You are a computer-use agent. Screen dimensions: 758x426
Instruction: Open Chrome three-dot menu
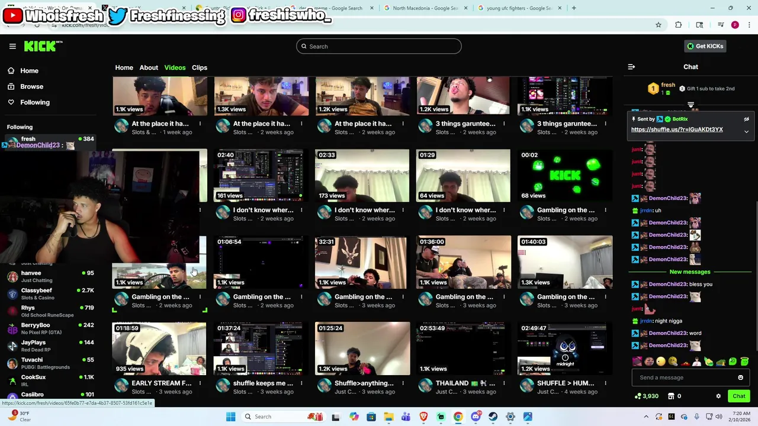click(748, 25)
